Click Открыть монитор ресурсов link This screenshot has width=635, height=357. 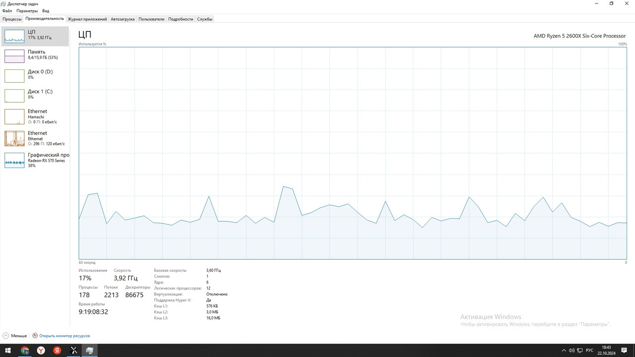click(x=64, y=336)
